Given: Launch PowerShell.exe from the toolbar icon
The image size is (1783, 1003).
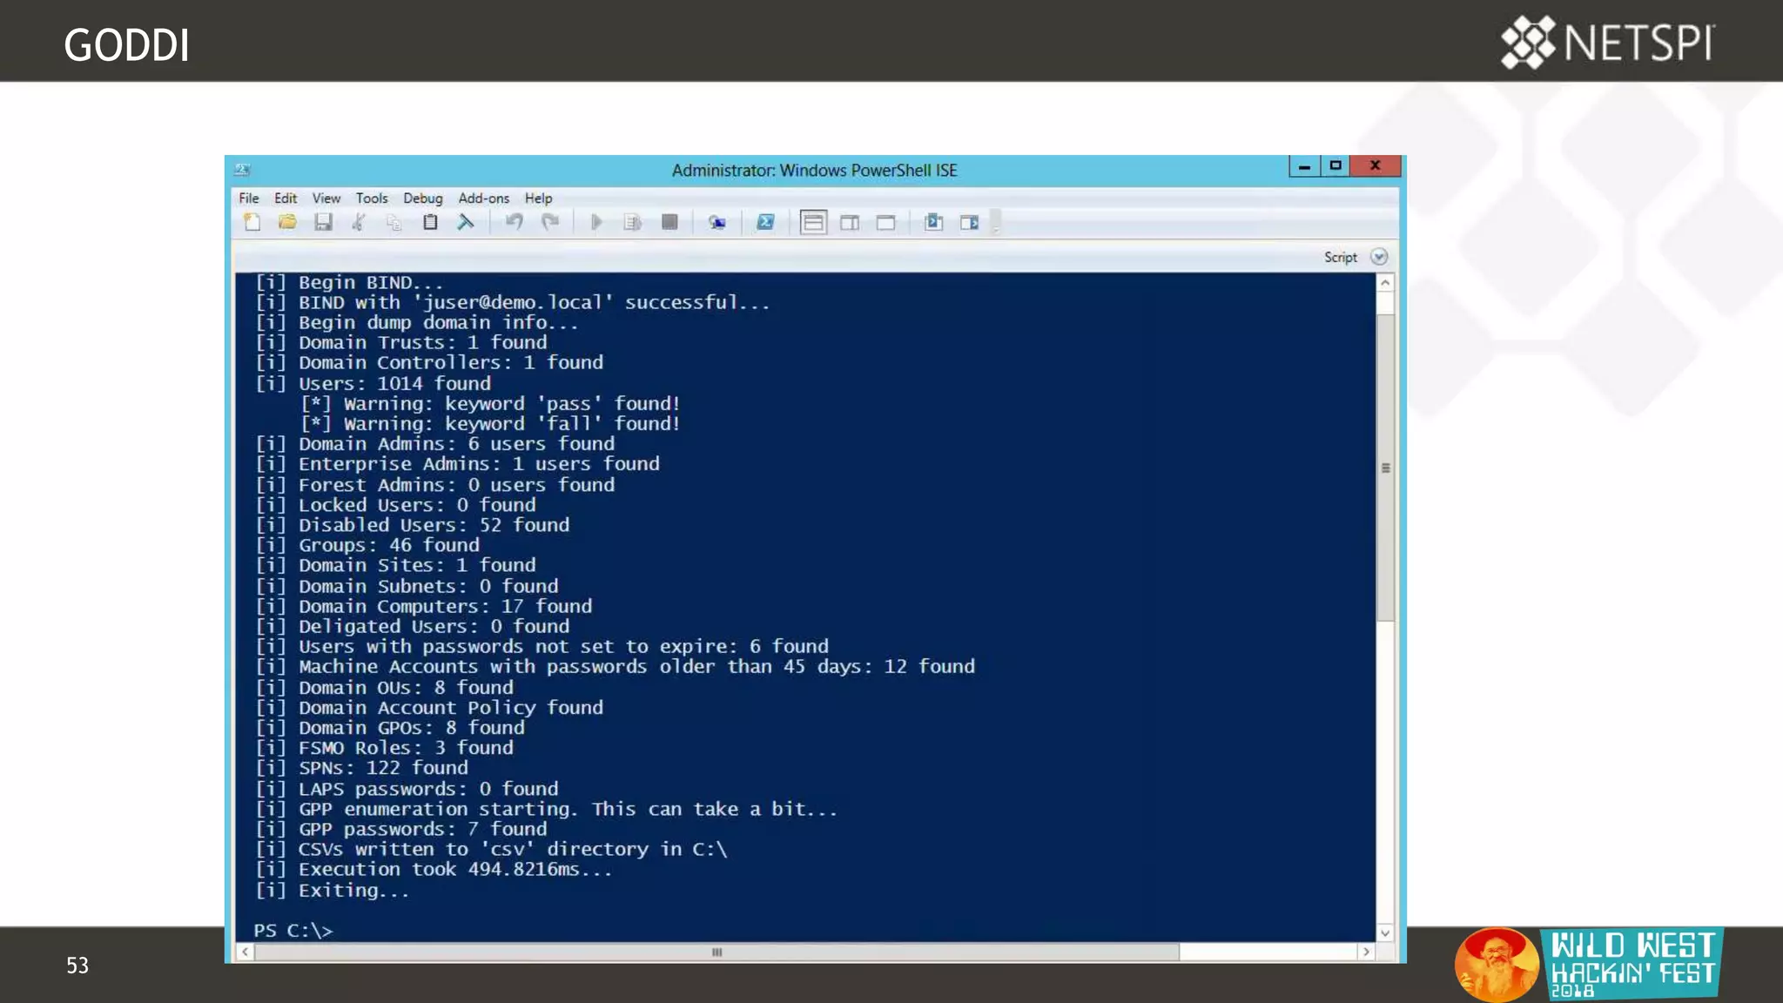Looking at the screenshot, I should (765, 222).
